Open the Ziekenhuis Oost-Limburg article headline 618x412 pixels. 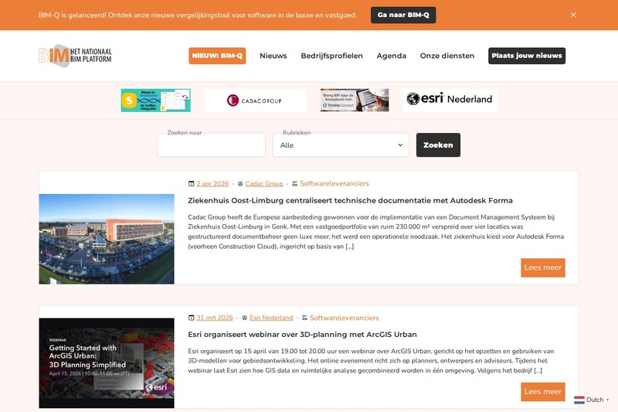tap(351, 200)
